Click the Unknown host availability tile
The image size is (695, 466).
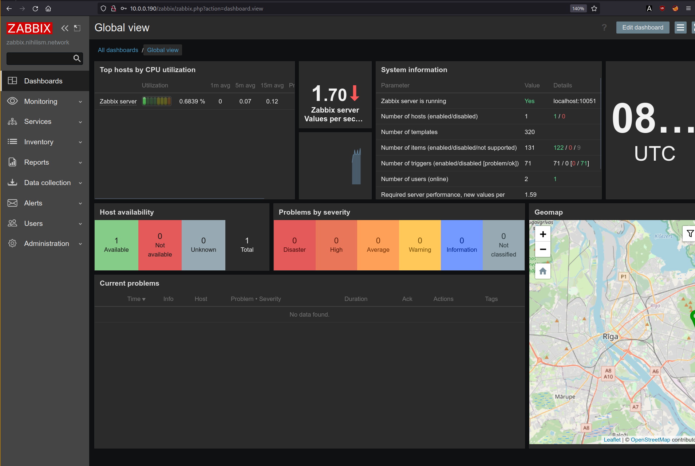[x=204, y=245]
